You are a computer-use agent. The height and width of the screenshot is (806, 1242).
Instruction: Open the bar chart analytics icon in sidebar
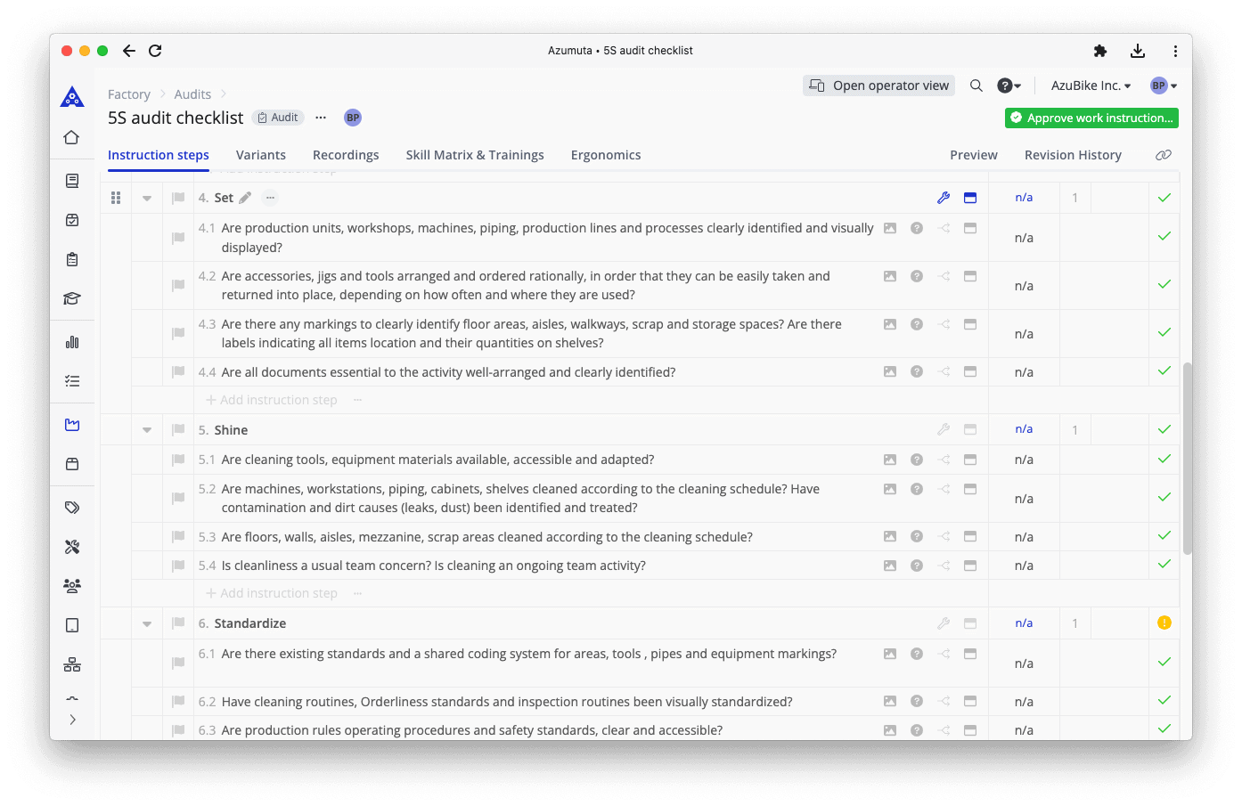(x=72, y=341)
